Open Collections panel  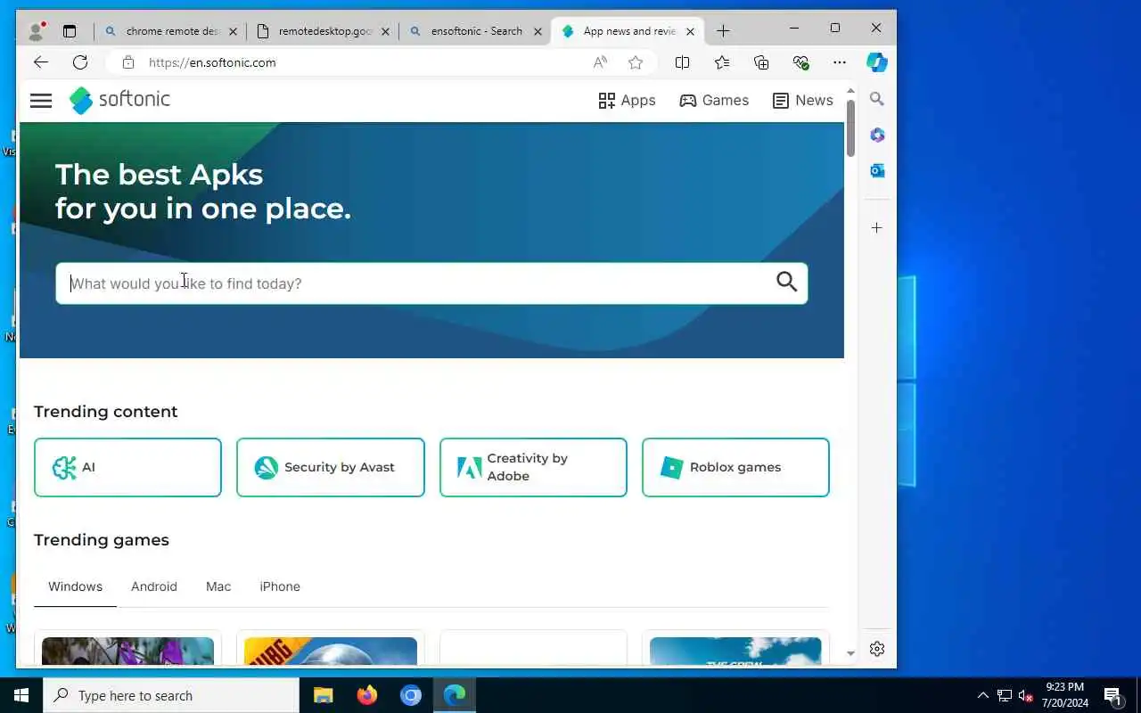pyautogui.click(x=761, y=62)
